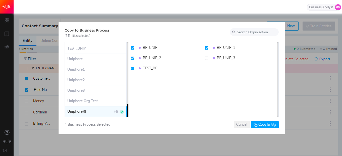Click the Cancel button
This screenshot has width=342, height=156.
242,125
